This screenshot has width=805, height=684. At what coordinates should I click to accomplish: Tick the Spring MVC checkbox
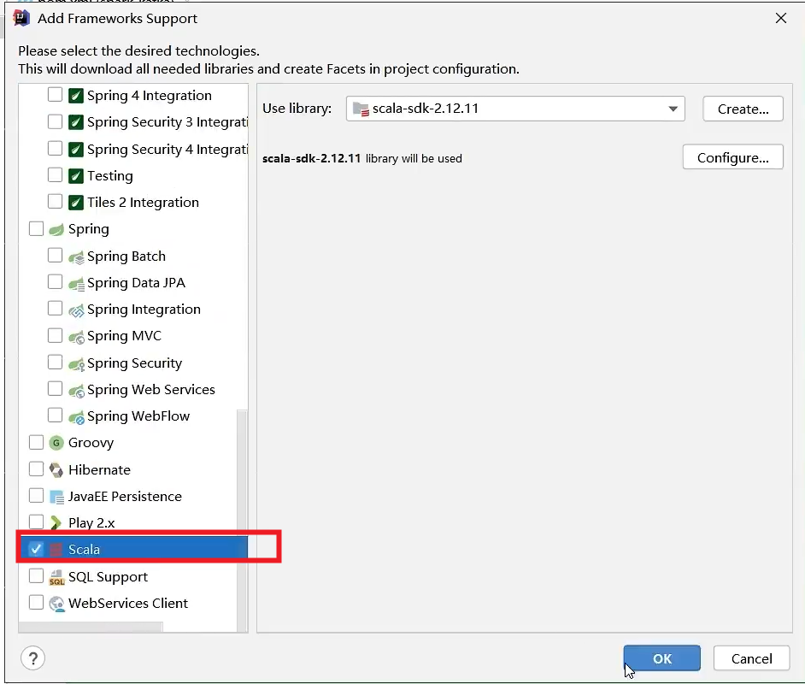click(x=55, y=335)
